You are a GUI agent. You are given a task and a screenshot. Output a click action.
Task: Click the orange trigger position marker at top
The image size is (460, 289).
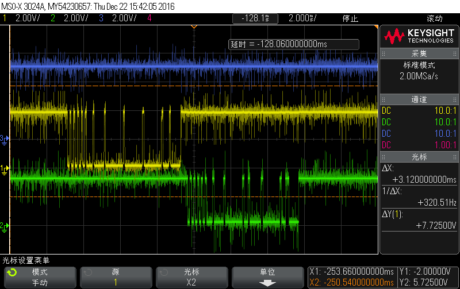pyautogui.click(x=194, y=27)
